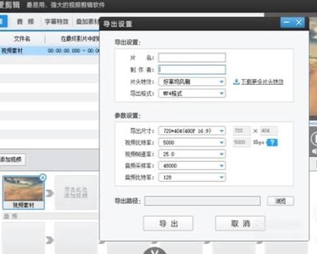Image resolution: width=317 pixels, height=254 pixels.
Task: Open the 导出格式 MP4 dropdown
Action: (x=192, y=94)
